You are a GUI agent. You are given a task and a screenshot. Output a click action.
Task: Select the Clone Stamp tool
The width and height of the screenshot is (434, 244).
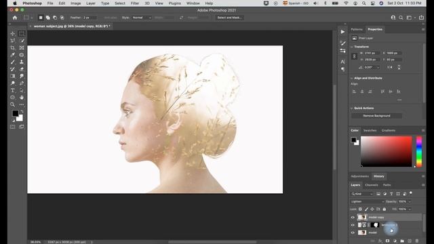22,62
